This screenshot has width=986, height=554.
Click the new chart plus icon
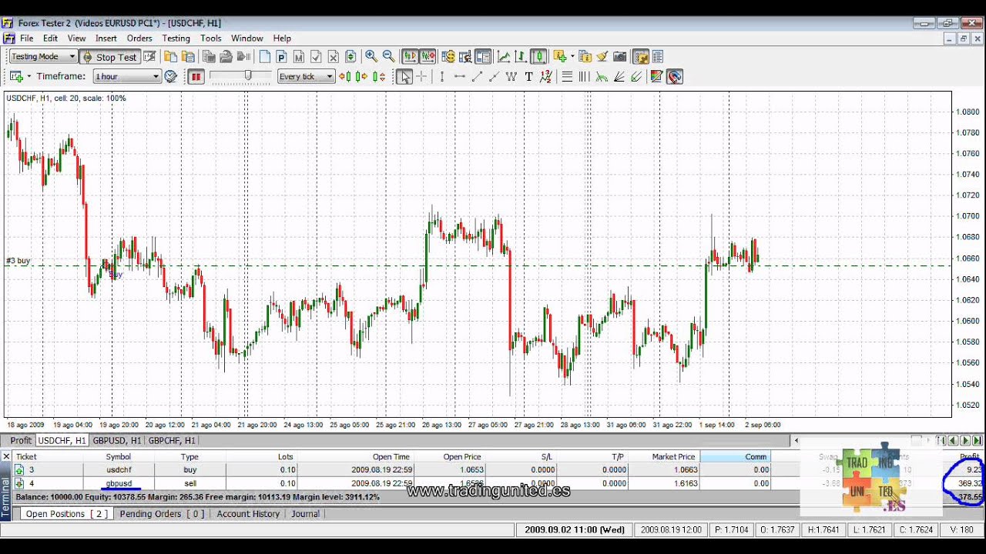coord(16,77)
